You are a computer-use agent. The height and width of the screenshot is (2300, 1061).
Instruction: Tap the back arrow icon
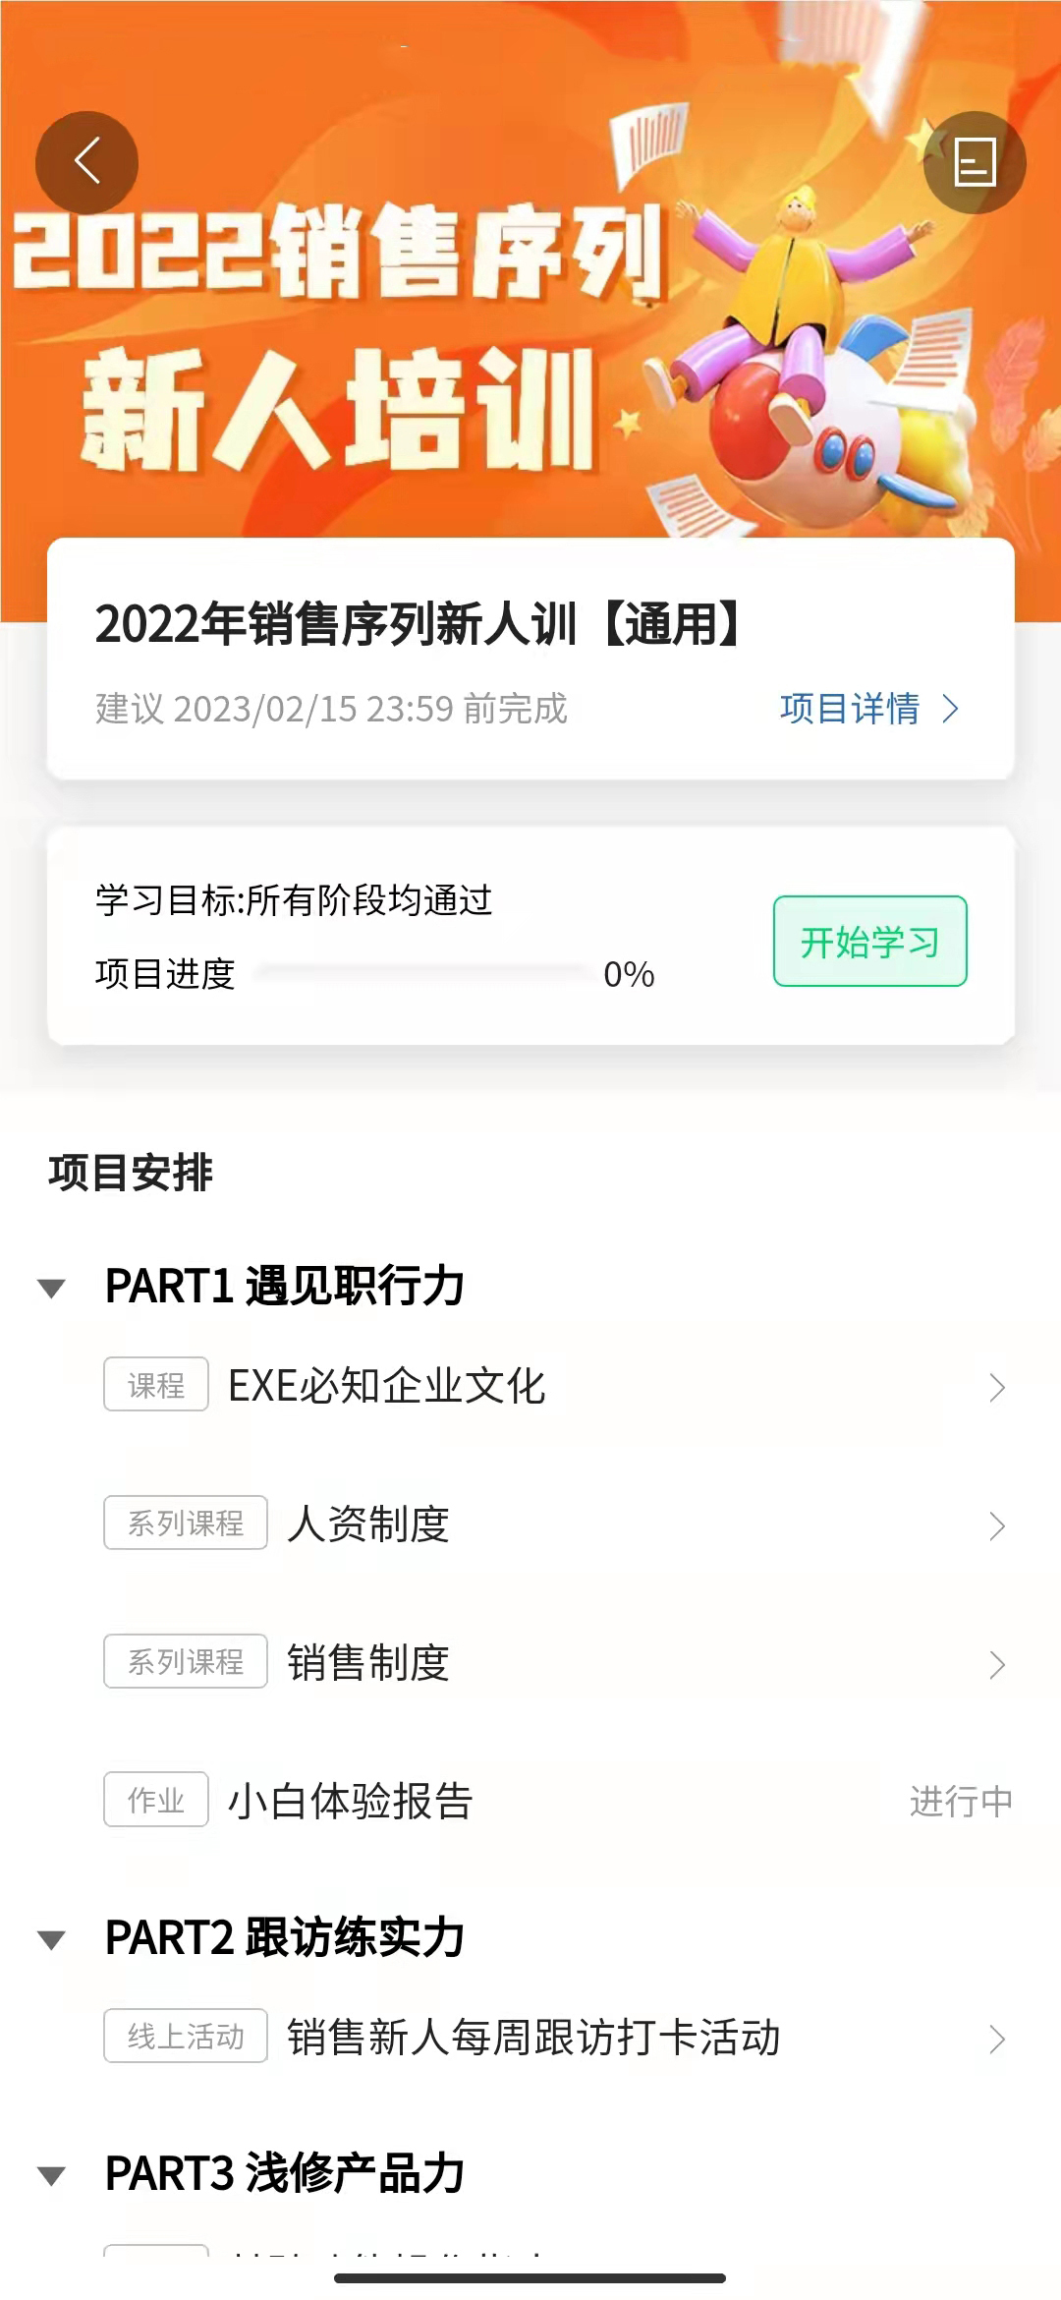pyautogui.click(x=87, y=162)
